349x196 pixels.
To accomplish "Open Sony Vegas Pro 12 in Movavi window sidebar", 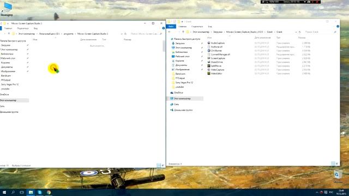I will point(10,84).
